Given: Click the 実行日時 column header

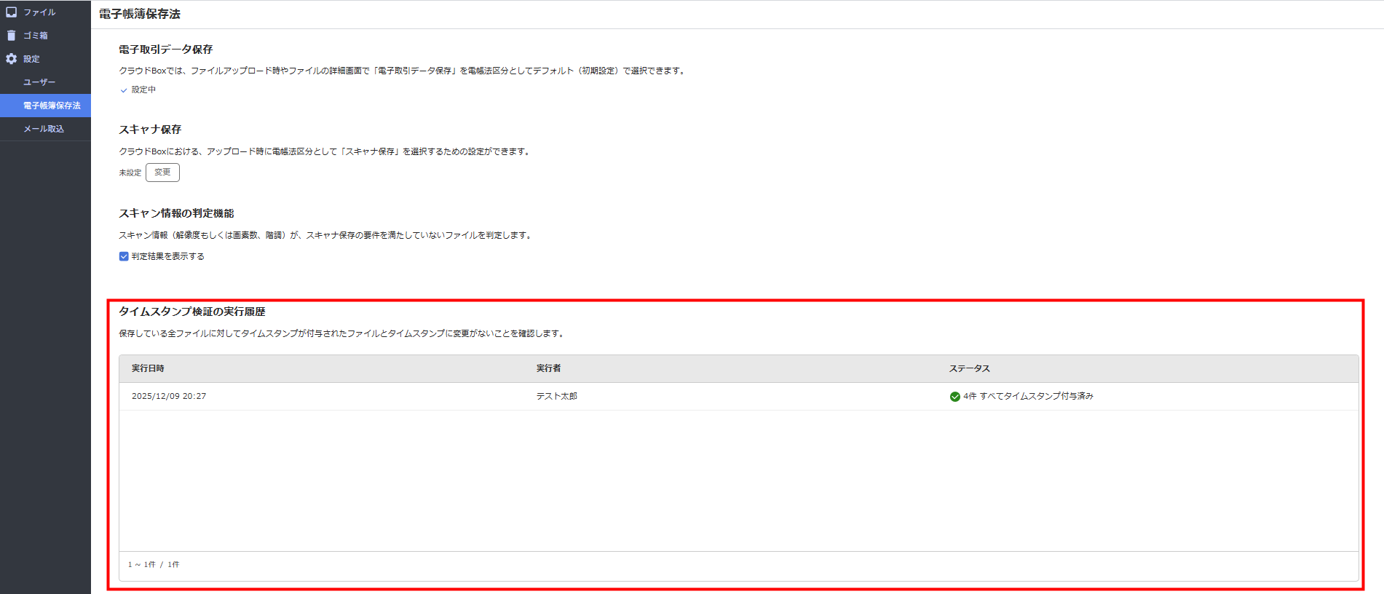Looking at the screenshot, I should pos(148,368).
